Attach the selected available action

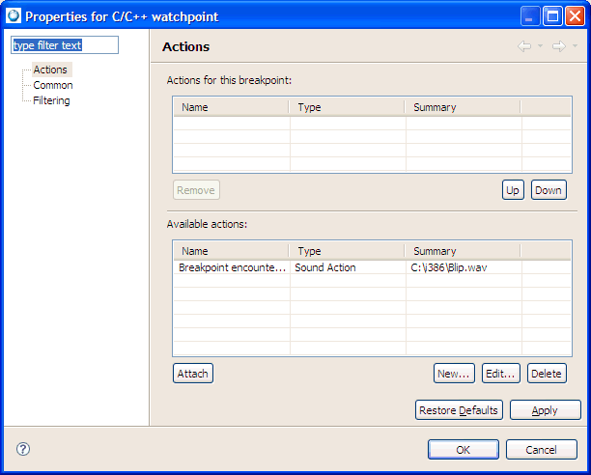(x=192, y=373)
